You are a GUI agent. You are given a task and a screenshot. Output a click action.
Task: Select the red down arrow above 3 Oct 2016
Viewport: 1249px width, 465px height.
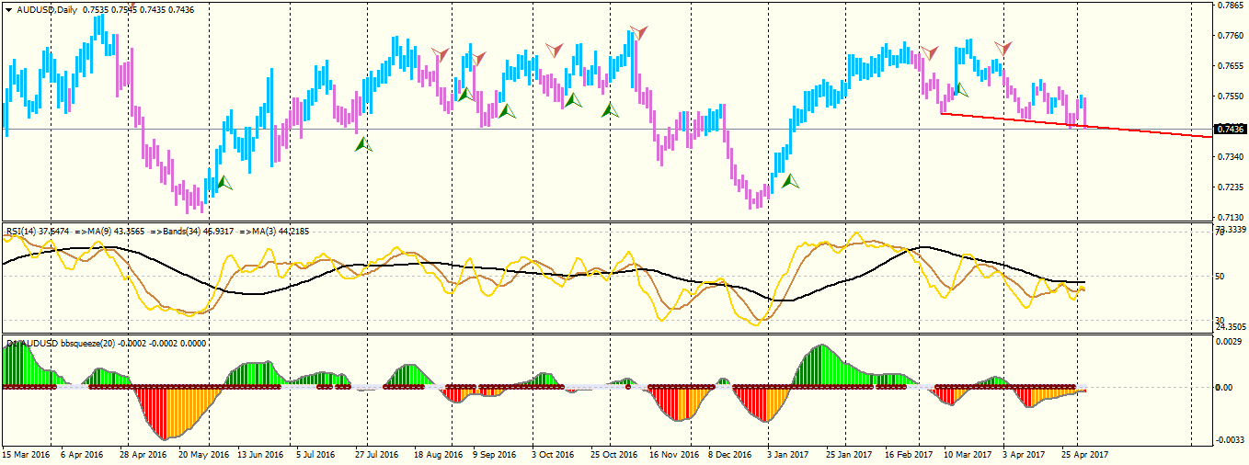click(554, 50)
